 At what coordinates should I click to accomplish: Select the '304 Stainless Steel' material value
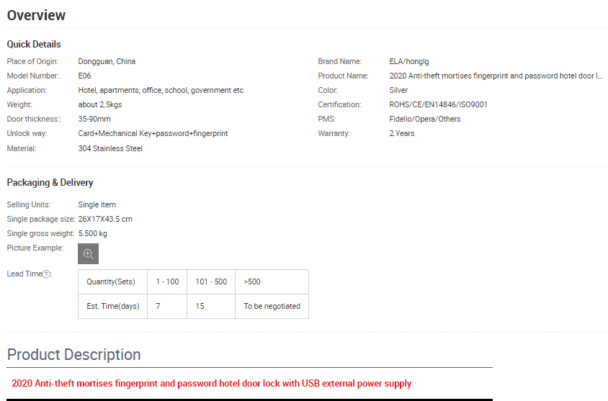pos(110,148)
